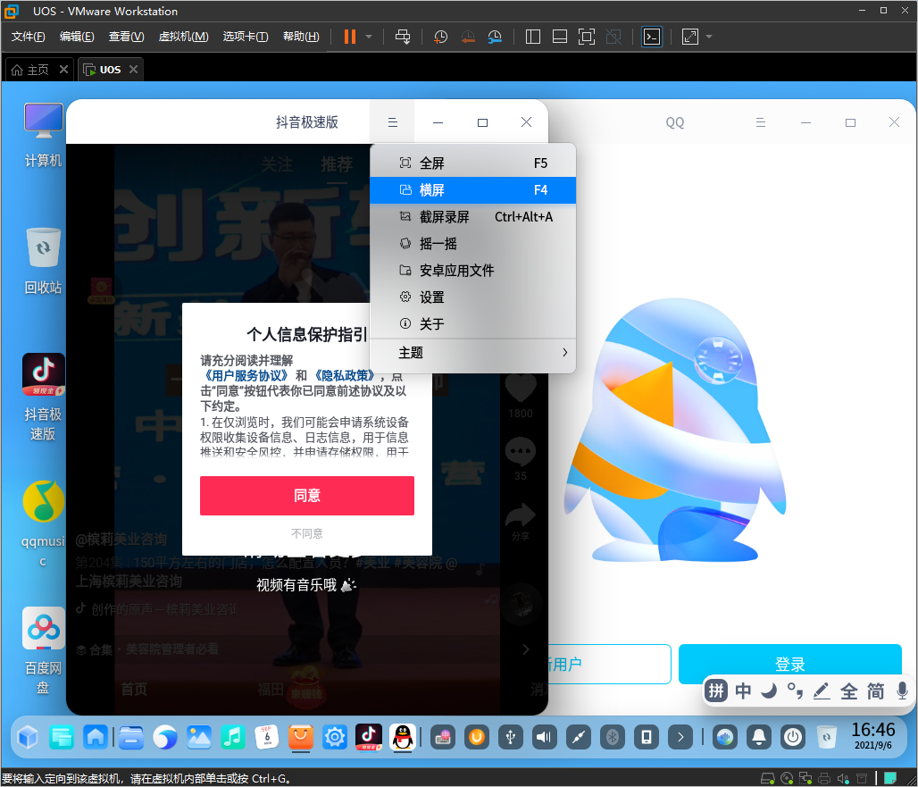Select 截屏录屏 menu entry

473,217
